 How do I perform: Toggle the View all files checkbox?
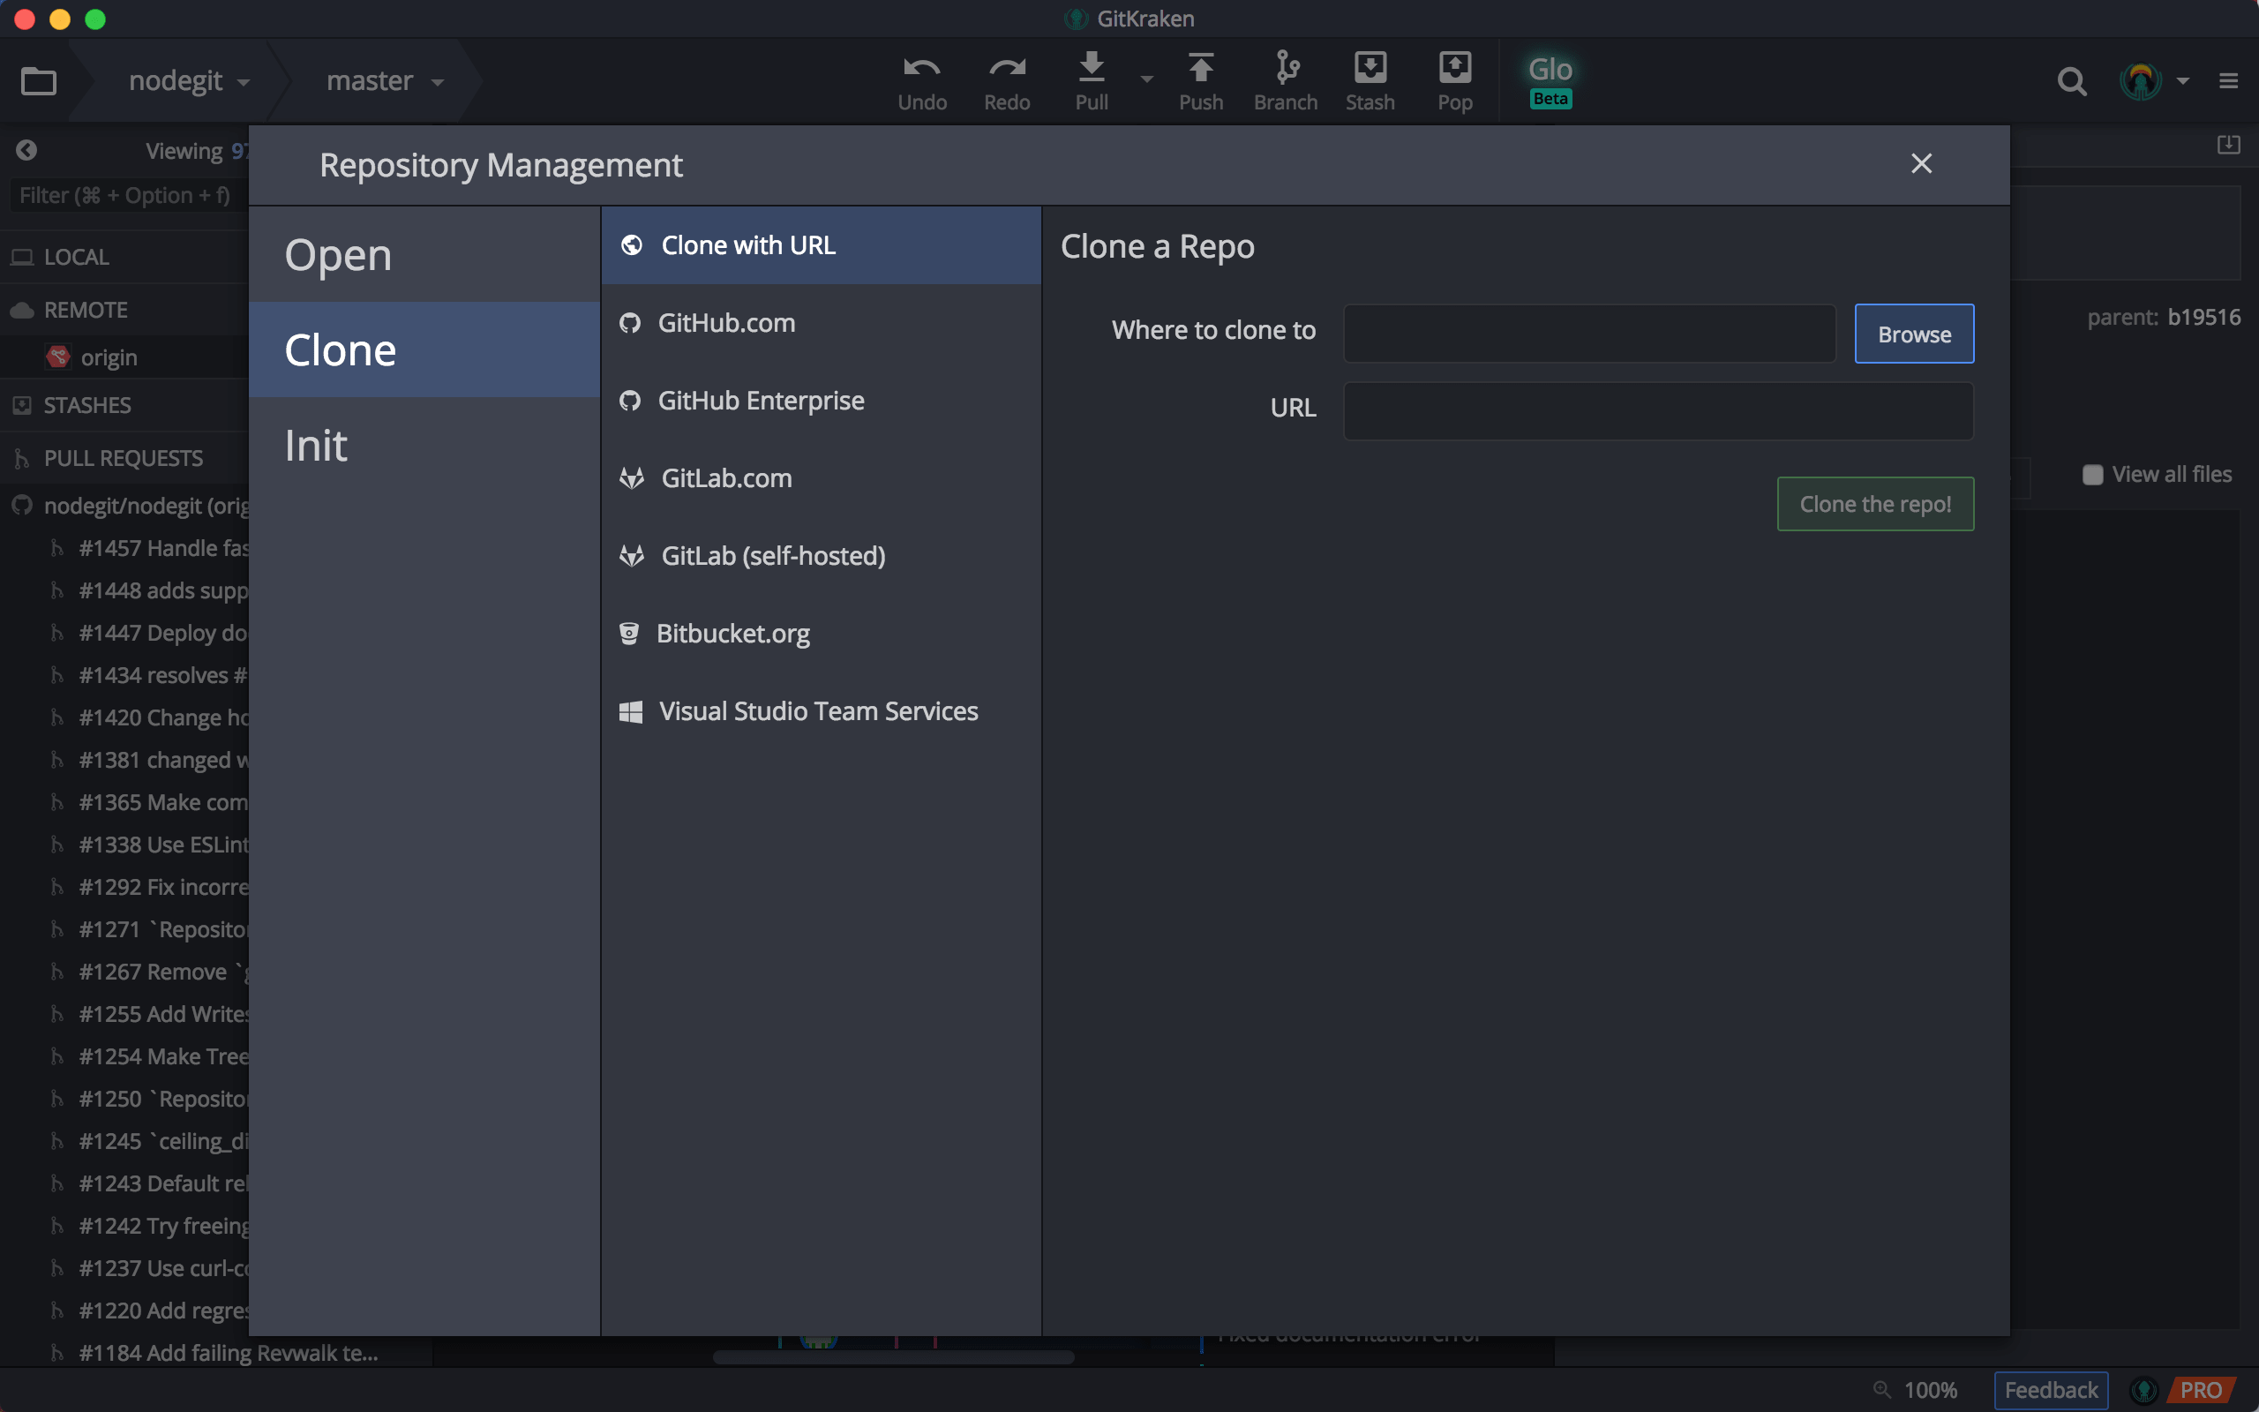pyautogui.click(x=2092, y=475)
